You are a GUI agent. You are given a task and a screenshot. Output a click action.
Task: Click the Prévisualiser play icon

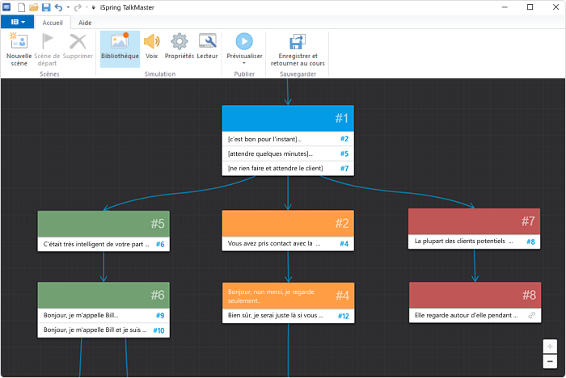pos(244,41)
